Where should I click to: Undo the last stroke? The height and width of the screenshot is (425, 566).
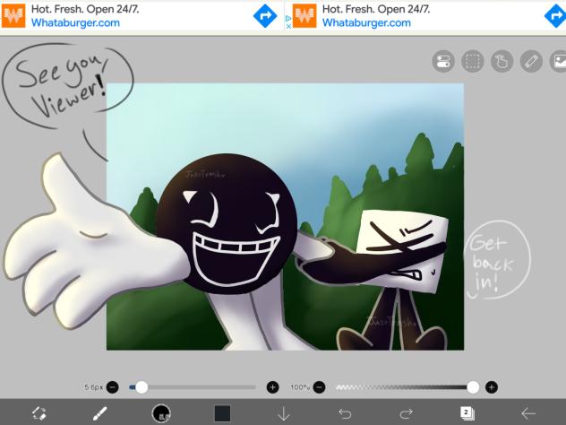point(345,413)
